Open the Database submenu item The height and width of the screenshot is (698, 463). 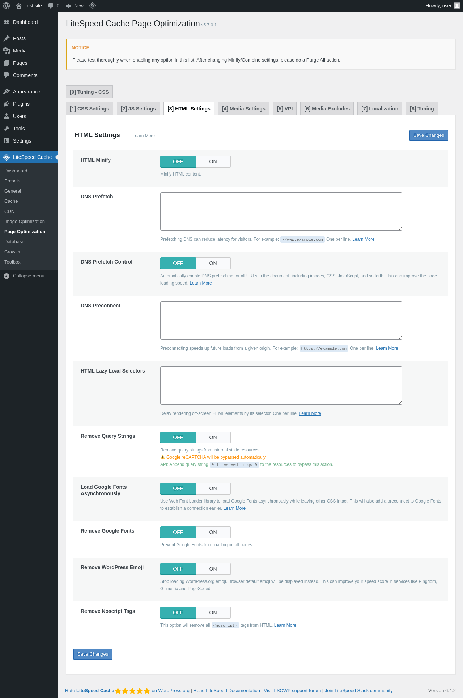click(x=14, y=242)
